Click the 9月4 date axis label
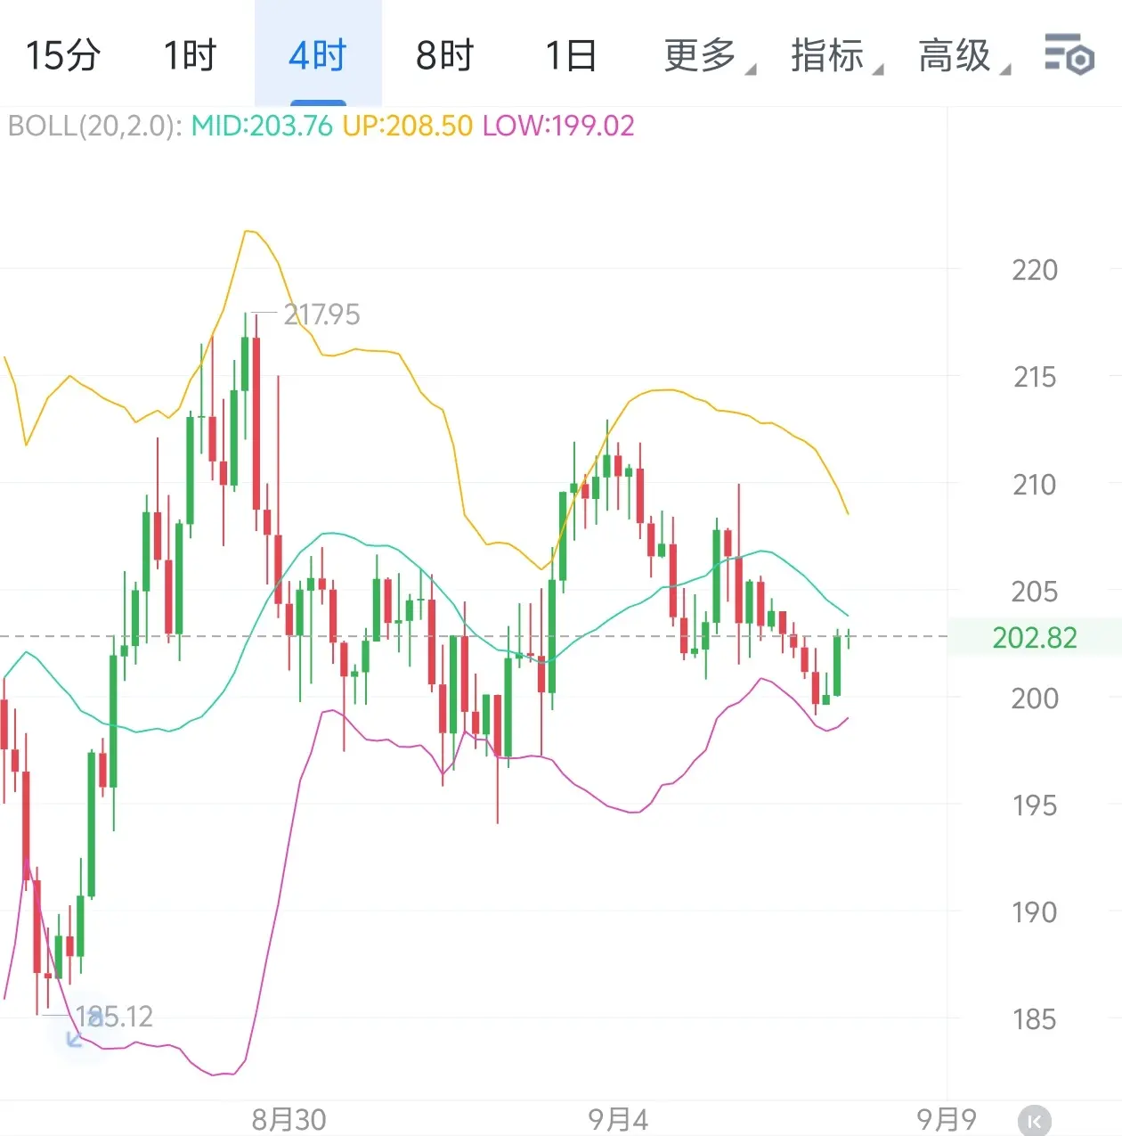The width and height of the screenshot is (1122, 1136). (x=618, y=1120)
